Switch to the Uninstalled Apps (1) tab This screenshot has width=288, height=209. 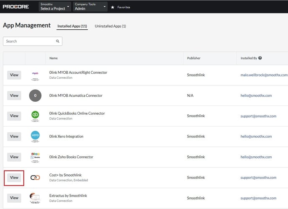click(111, 26)
